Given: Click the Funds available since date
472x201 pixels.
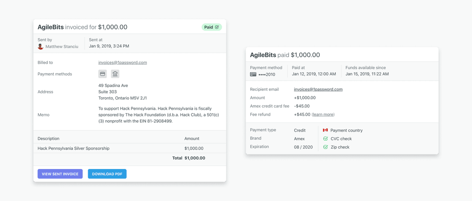Looking at the screenshot, I should tap(367, 74).
